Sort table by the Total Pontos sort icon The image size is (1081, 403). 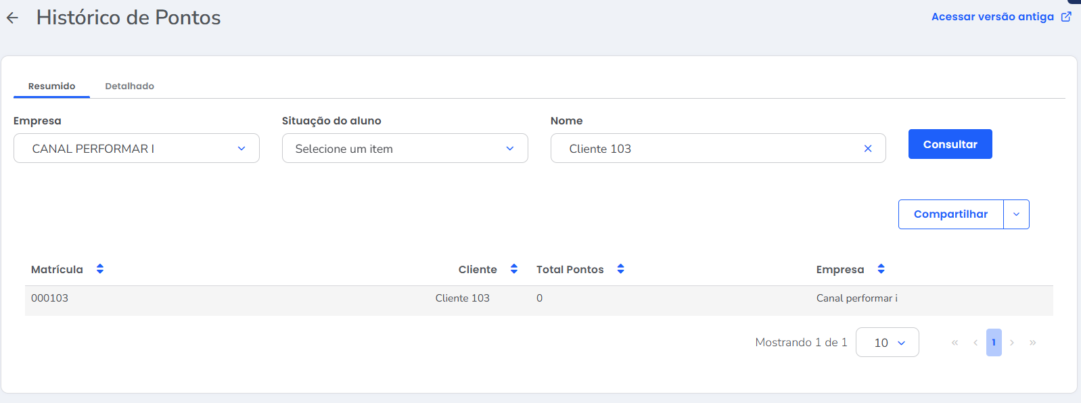[x=620, y=269]
